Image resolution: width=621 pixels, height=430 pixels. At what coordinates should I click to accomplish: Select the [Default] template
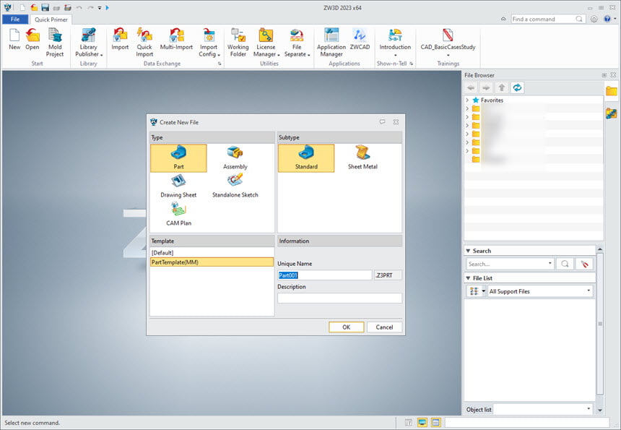(x=212, y=252)
